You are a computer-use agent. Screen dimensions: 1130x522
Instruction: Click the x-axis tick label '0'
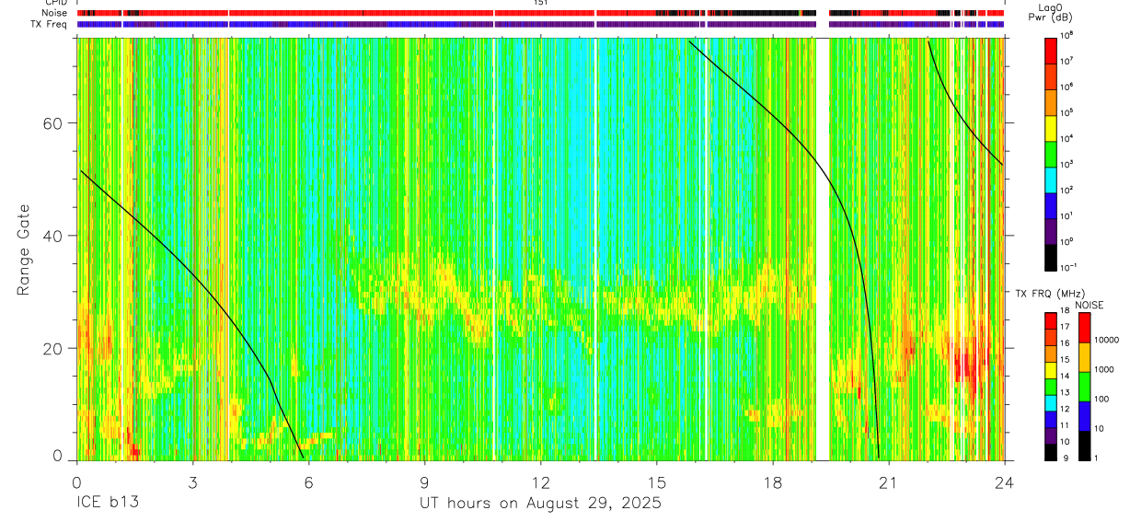[x=76, y=482]
